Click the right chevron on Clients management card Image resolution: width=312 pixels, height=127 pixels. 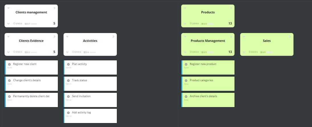click(54, 8)
